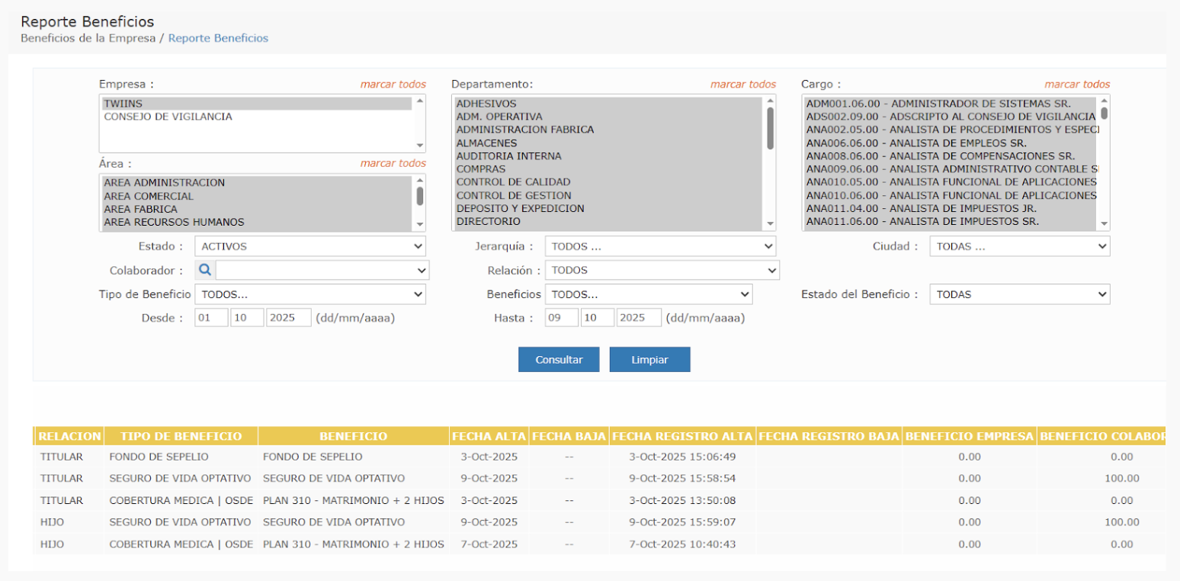The width and height of the screenshot is (1180, 581).
Task: Select ADM001.06.00 Administrador de Sistemas Sr.
Action: click(x=951, y=103)
